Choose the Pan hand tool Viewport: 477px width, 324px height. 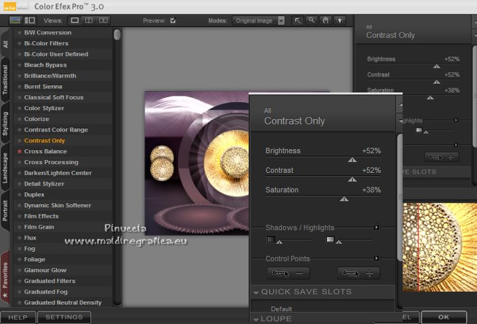(x=326, y=20)
